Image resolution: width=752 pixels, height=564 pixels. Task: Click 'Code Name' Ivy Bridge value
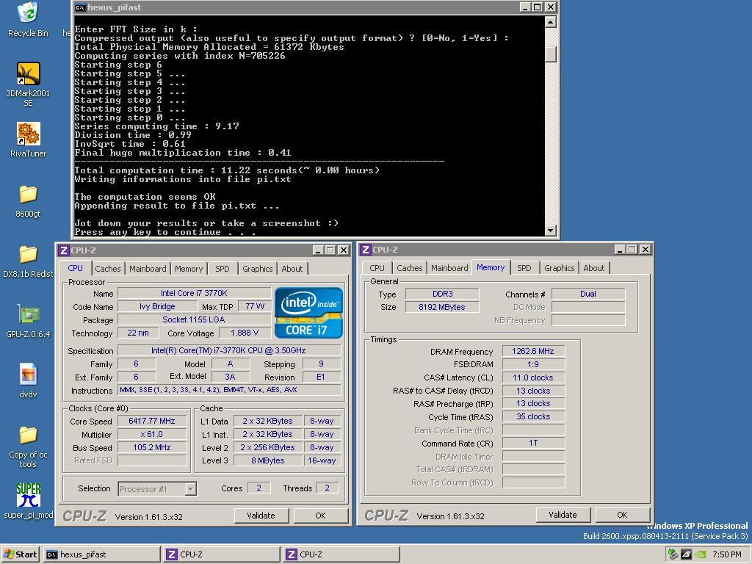pyautogui.click(x=157, y=306)
